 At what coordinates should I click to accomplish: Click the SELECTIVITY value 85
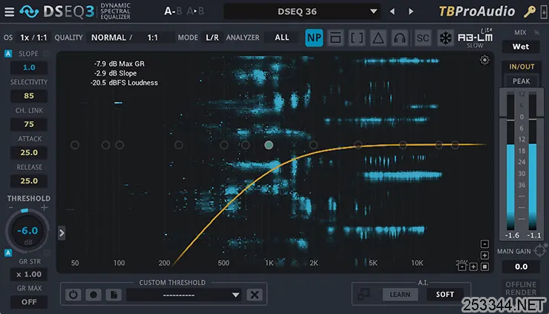point(29,96)
